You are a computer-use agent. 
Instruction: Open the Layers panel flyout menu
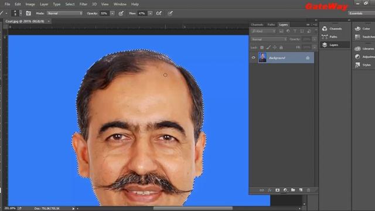click(315, 25)
